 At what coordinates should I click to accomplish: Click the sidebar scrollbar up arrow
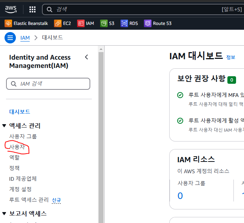tap(101, 49)
